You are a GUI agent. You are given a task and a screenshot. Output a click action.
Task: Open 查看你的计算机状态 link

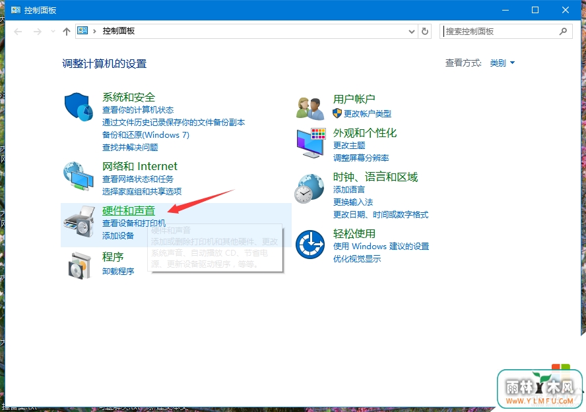138,109
